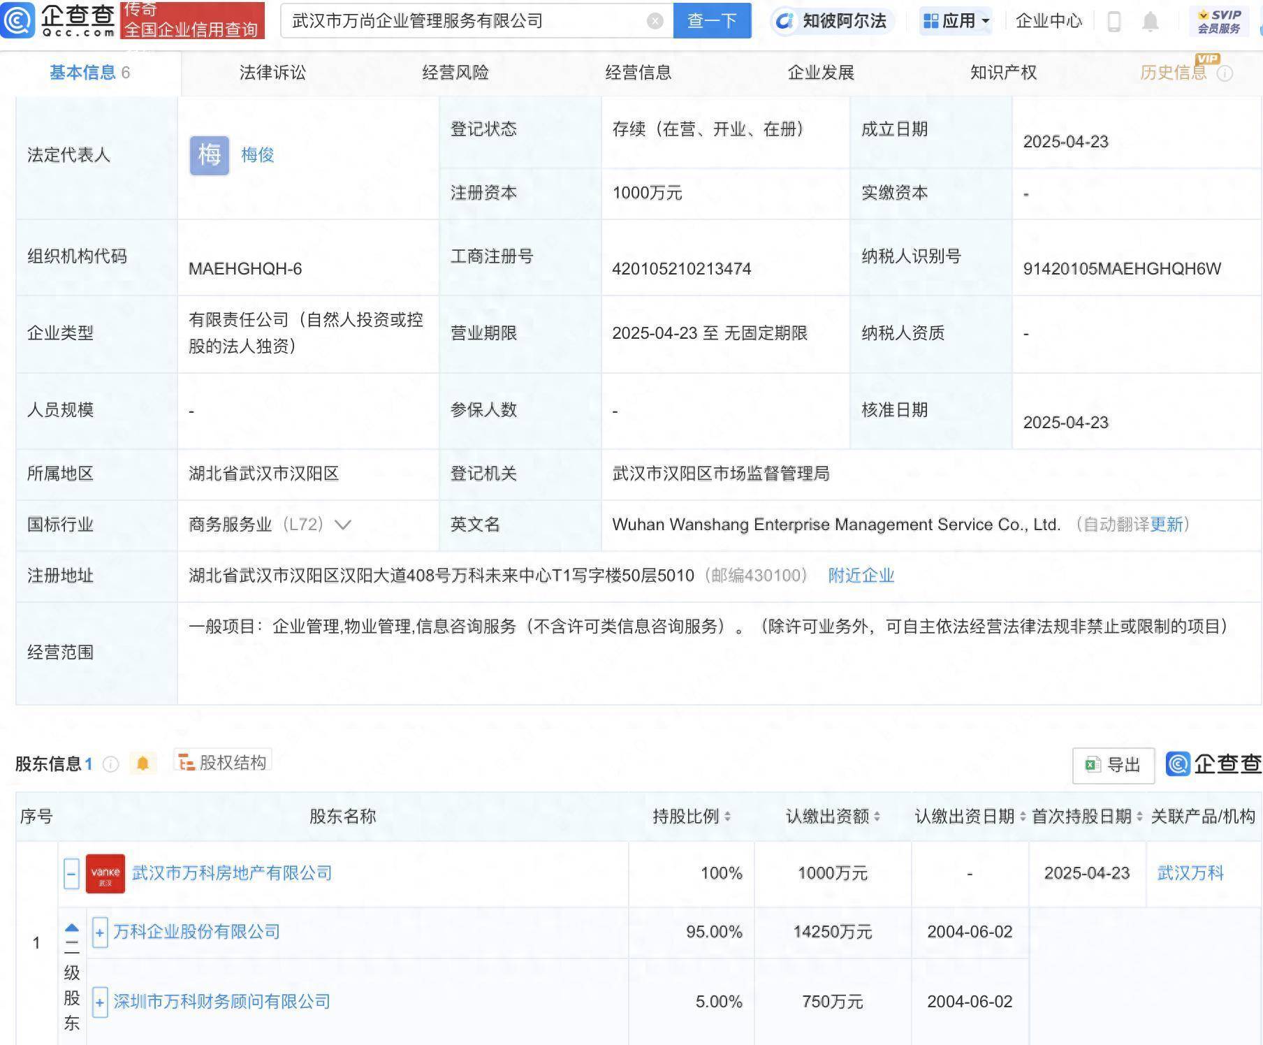Expand the 商务服务业 industry chevron
Viewport: 1263px width, 1045px height.
coord(342,525)
